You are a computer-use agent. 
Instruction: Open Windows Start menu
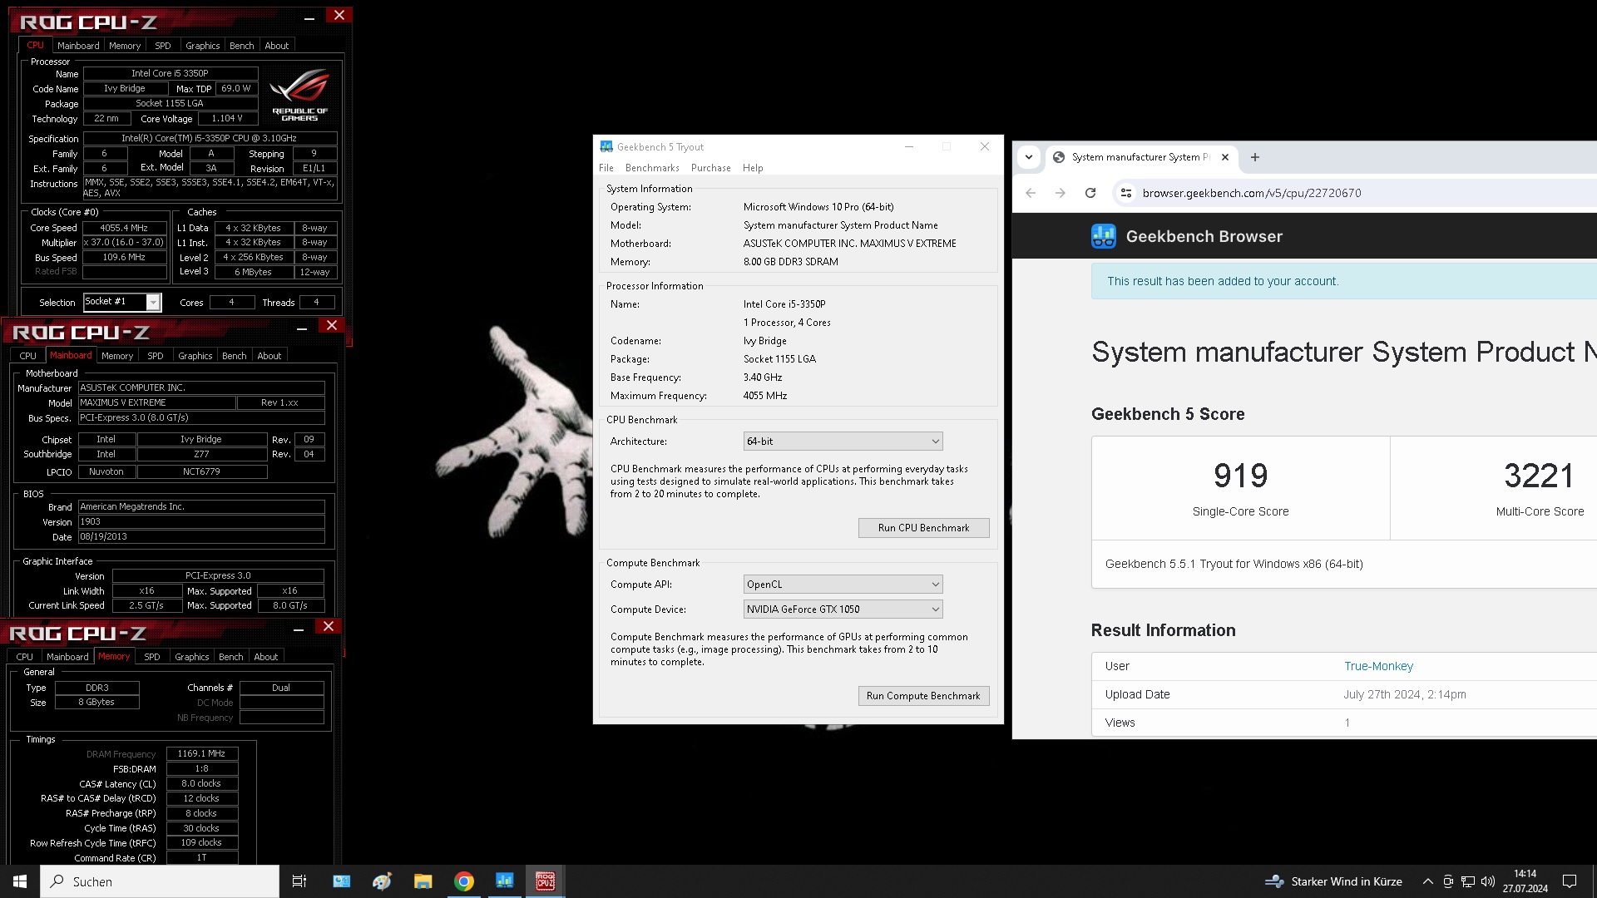tap(20, 881)
